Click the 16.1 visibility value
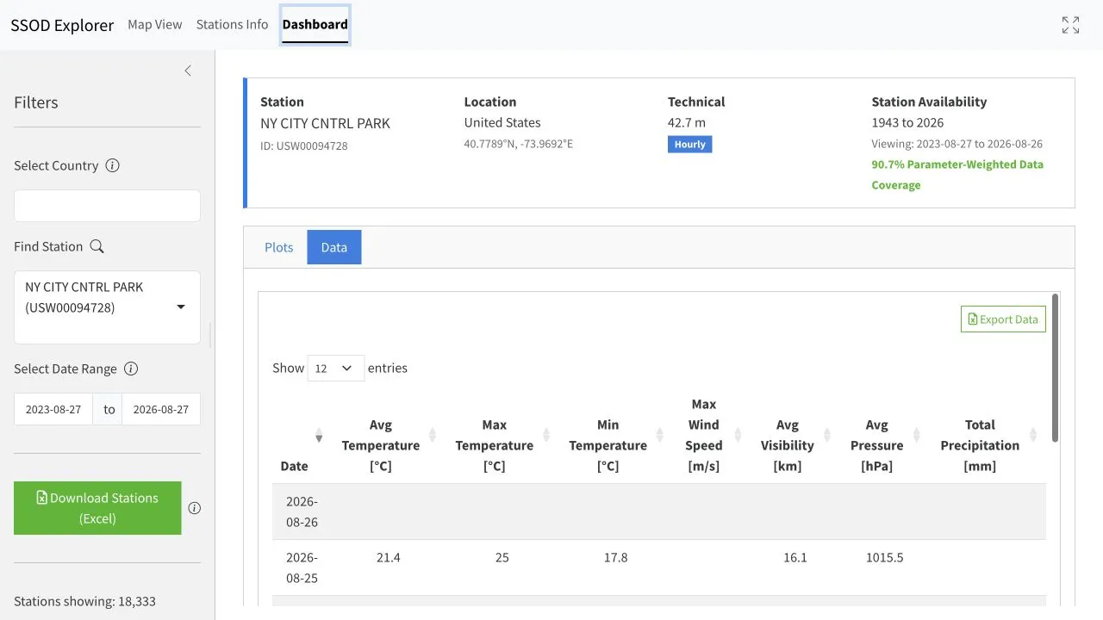 (795, 557)
